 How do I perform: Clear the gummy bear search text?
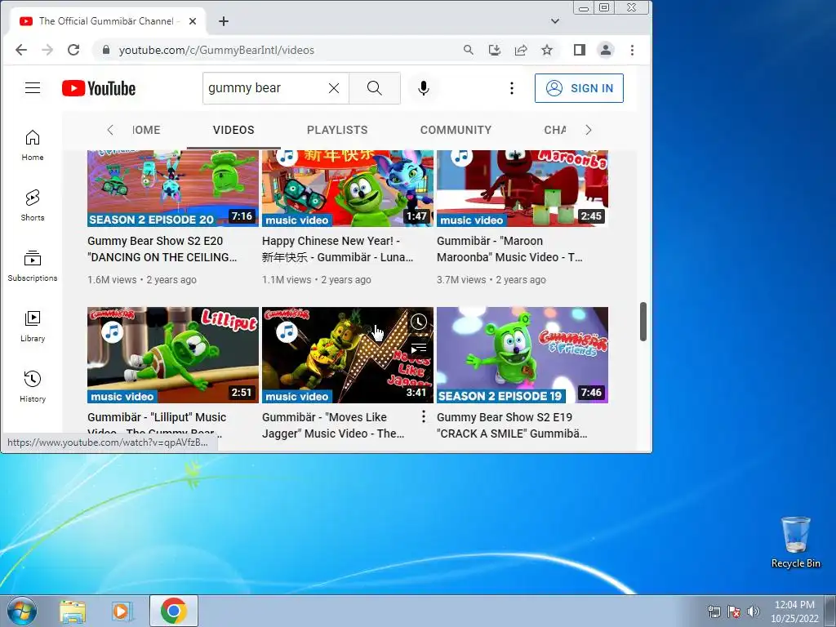[334, 88]
